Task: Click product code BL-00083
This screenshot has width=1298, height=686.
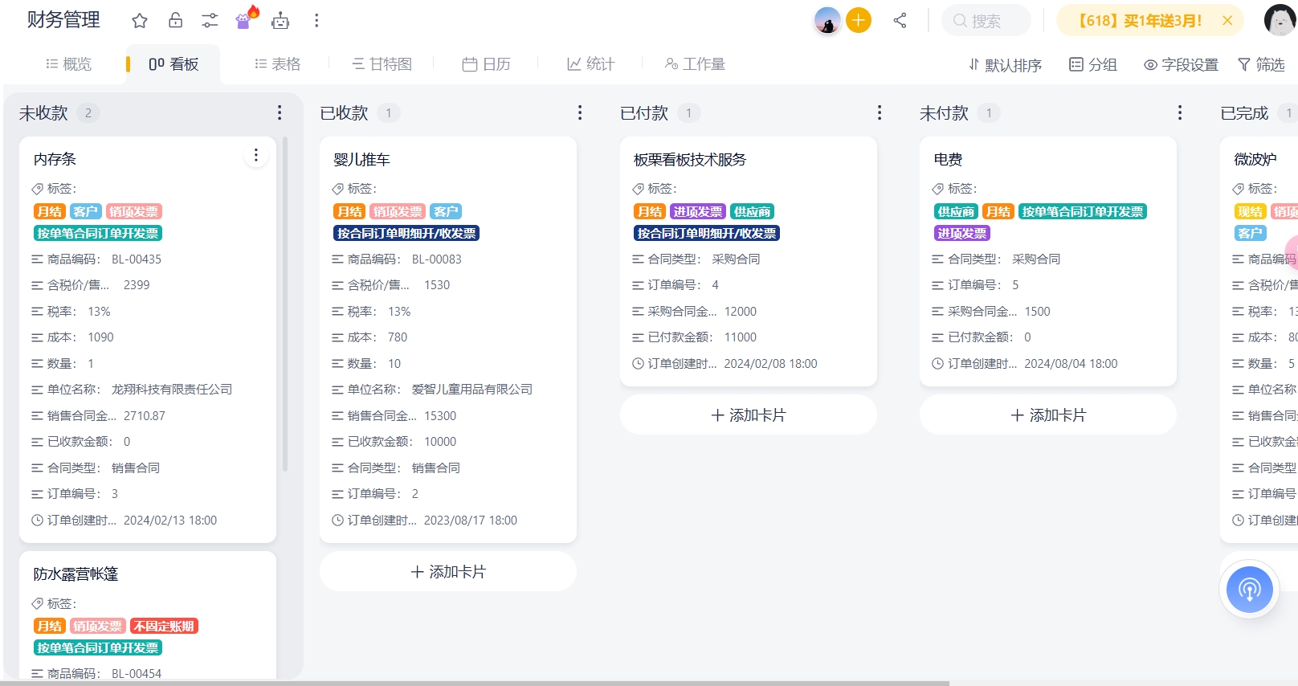Action: pos(437,259)
